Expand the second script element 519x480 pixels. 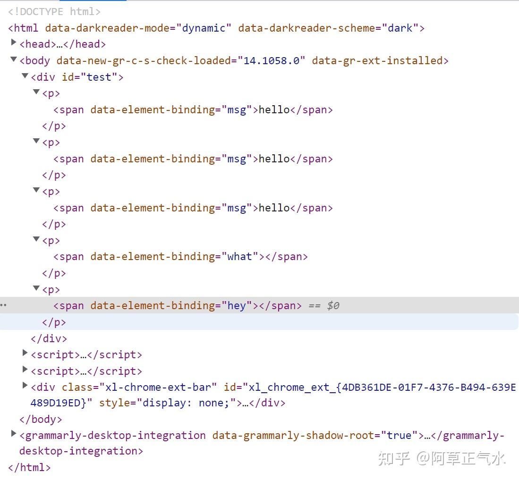click(25, 370)
